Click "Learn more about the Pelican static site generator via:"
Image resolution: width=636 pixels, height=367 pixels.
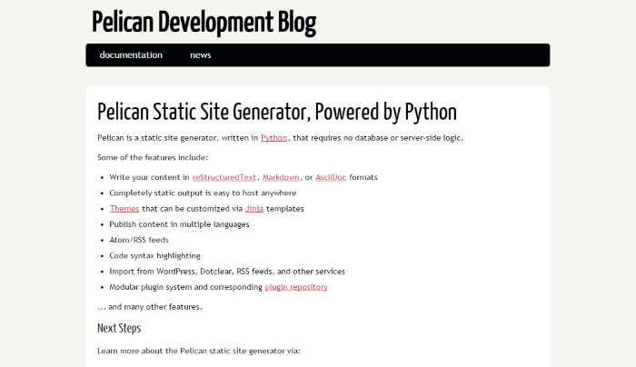coord(199,351)
